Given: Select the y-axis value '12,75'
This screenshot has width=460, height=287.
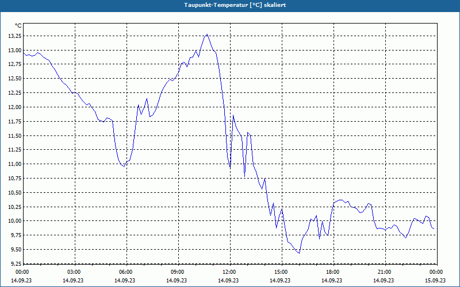Looking at the screenshot, I should [16, 64].
